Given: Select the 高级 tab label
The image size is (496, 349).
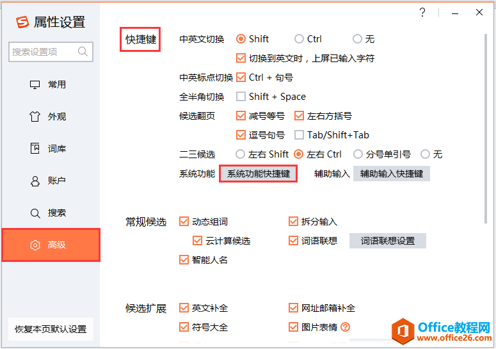Looking at the screenshot, I should coord(56,245).
